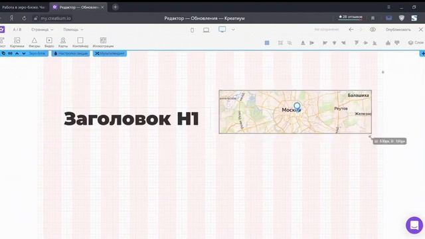Undo with the left arrow

click(x=351, y=29)
